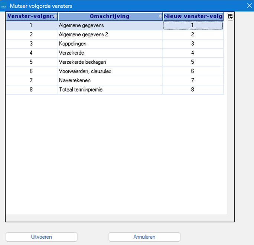Edit new order field for Verzekerde
The width and height of the screenshot is (254, 245).
click(x=193, y=53)
